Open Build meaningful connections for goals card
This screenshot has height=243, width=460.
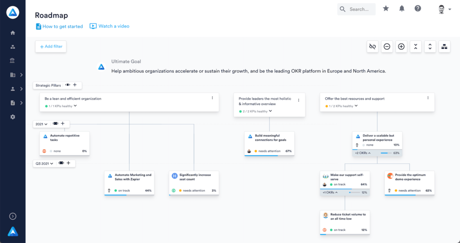tap(270, 143)
